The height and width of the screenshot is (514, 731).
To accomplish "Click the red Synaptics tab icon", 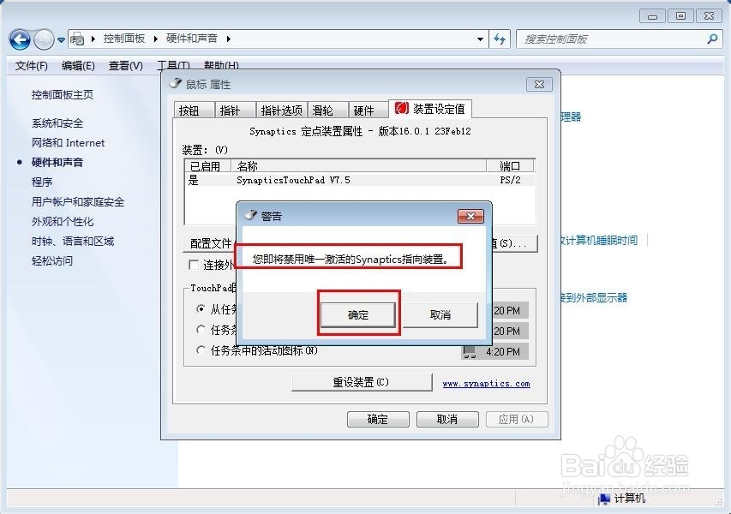I will pos(401,109).
